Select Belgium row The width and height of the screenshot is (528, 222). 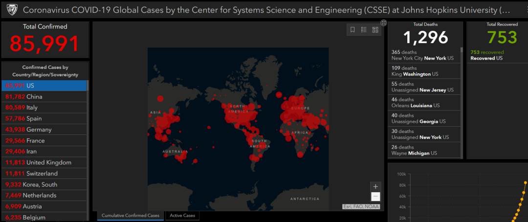[x=44, y=217]
